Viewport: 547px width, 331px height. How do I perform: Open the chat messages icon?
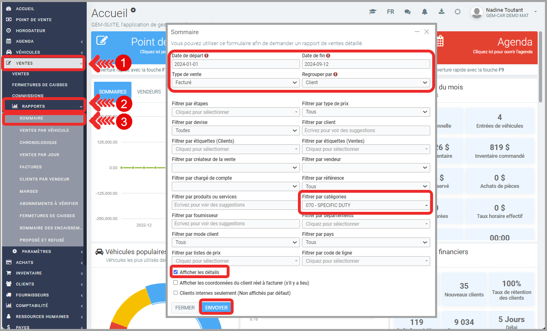click(407, 12)
